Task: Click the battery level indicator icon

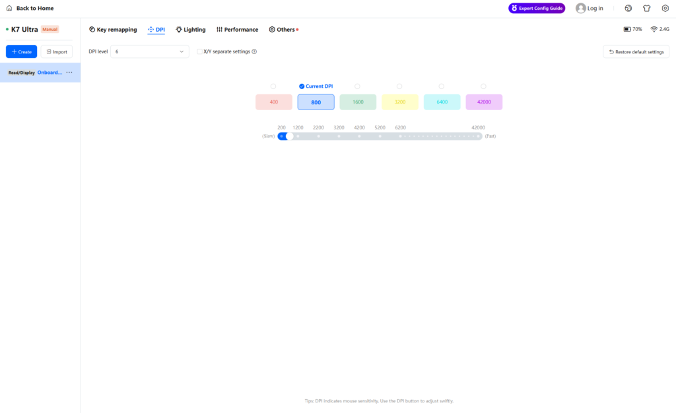Action: [626, 30]
